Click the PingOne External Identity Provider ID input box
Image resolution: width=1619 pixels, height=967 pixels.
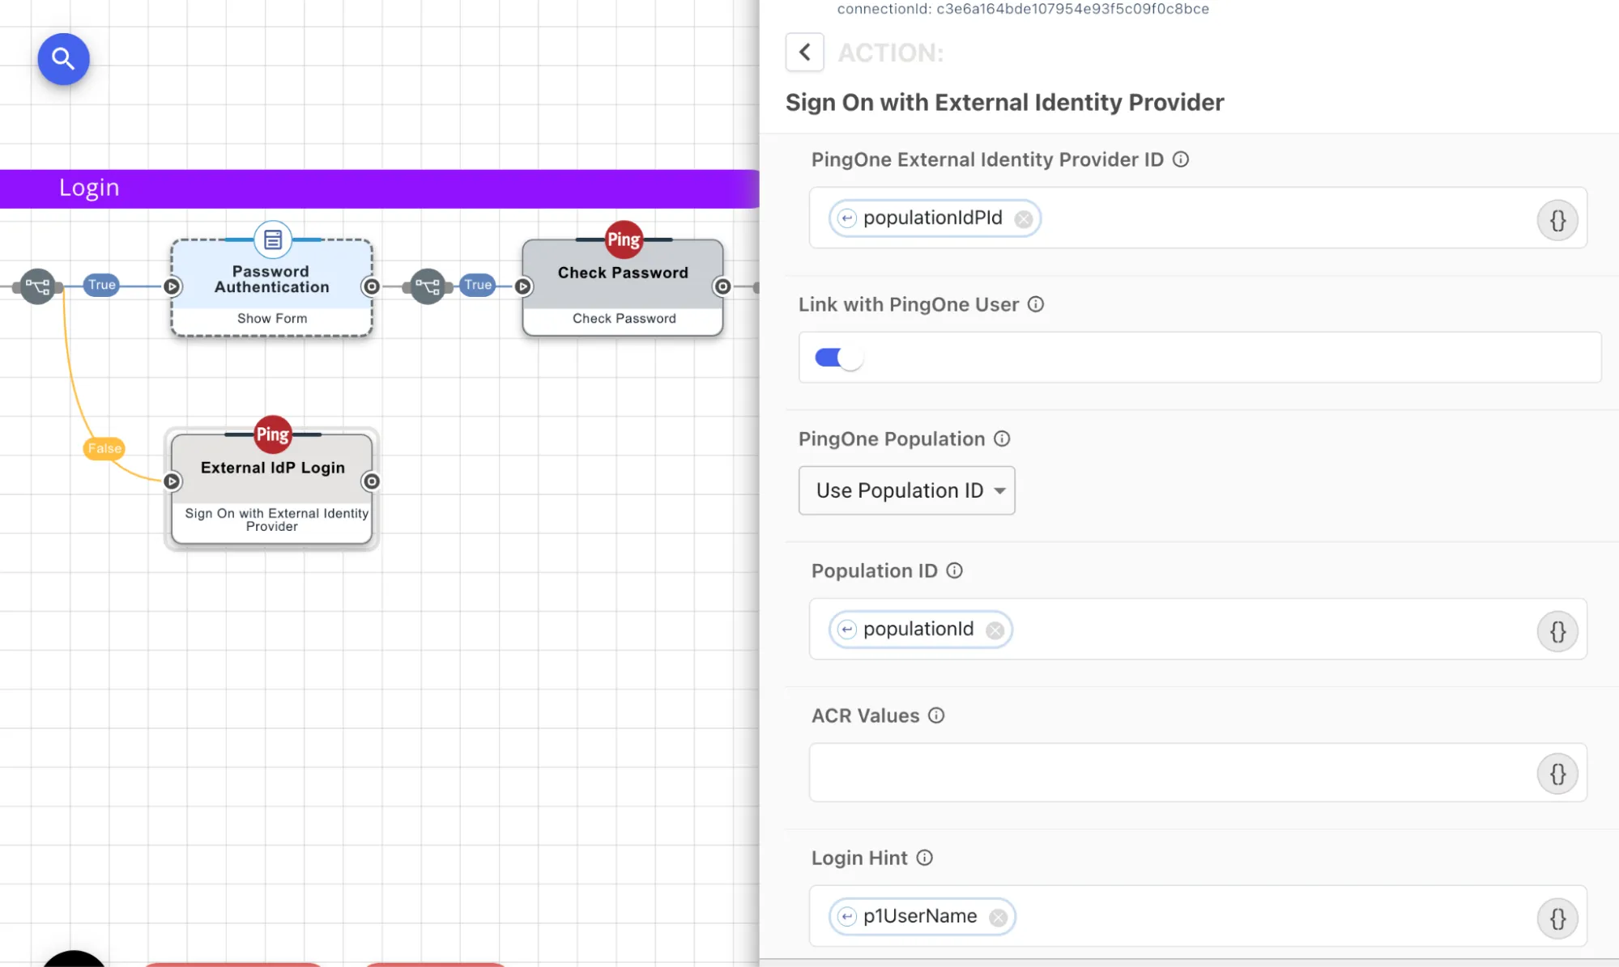click(x=1198, y=218)
